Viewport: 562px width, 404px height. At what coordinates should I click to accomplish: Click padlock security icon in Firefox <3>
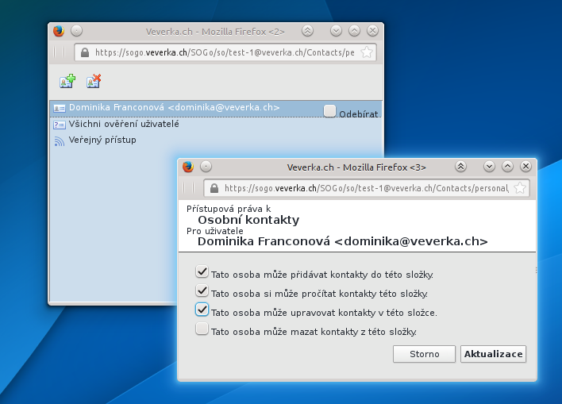[x=214, y=188]
